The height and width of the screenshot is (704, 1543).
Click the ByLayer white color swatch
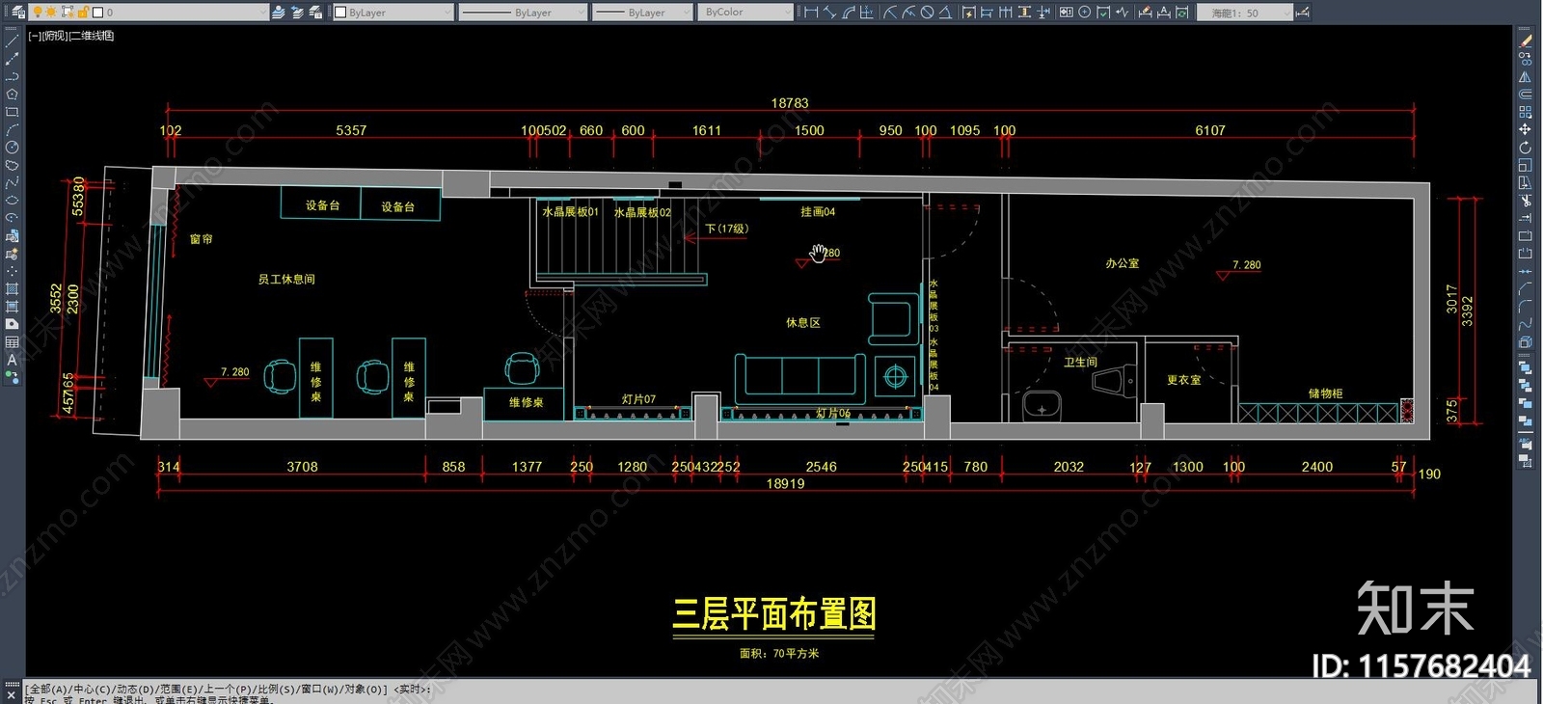[x=340, y=13]
